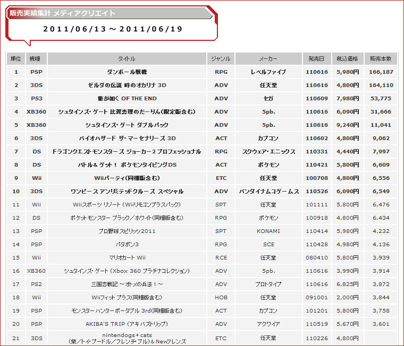Click genre HOB in row 18
This screenshot has width=404, height=346.
(x=221, y=298)
